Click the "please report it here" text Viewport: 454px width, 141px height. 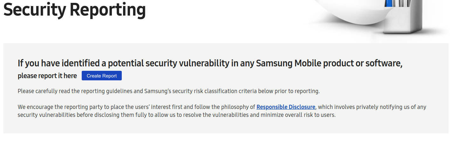[x=47, y=76]
